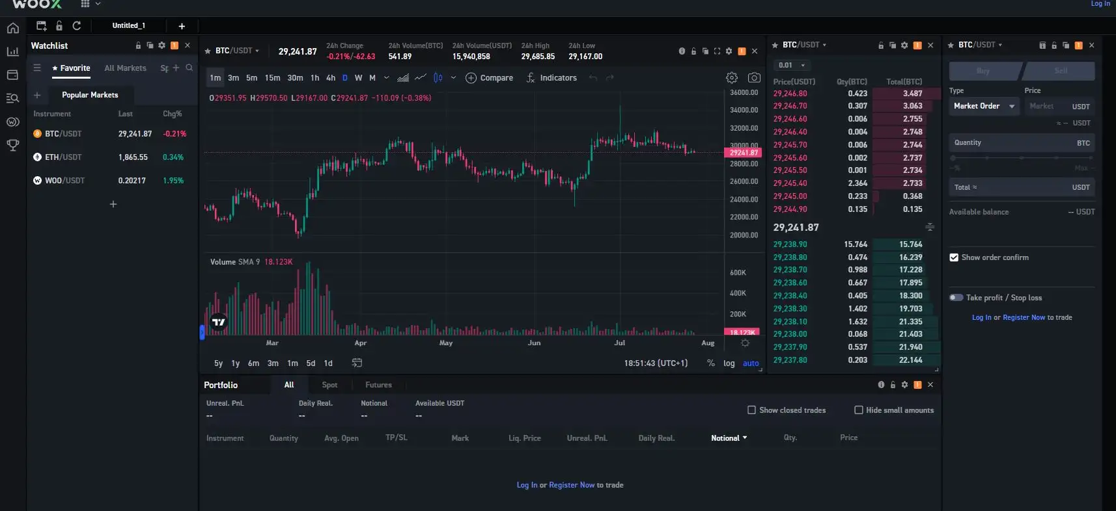Click Register Now link in order panel
The image size is (1116, 511).
tap(1024, 318)
